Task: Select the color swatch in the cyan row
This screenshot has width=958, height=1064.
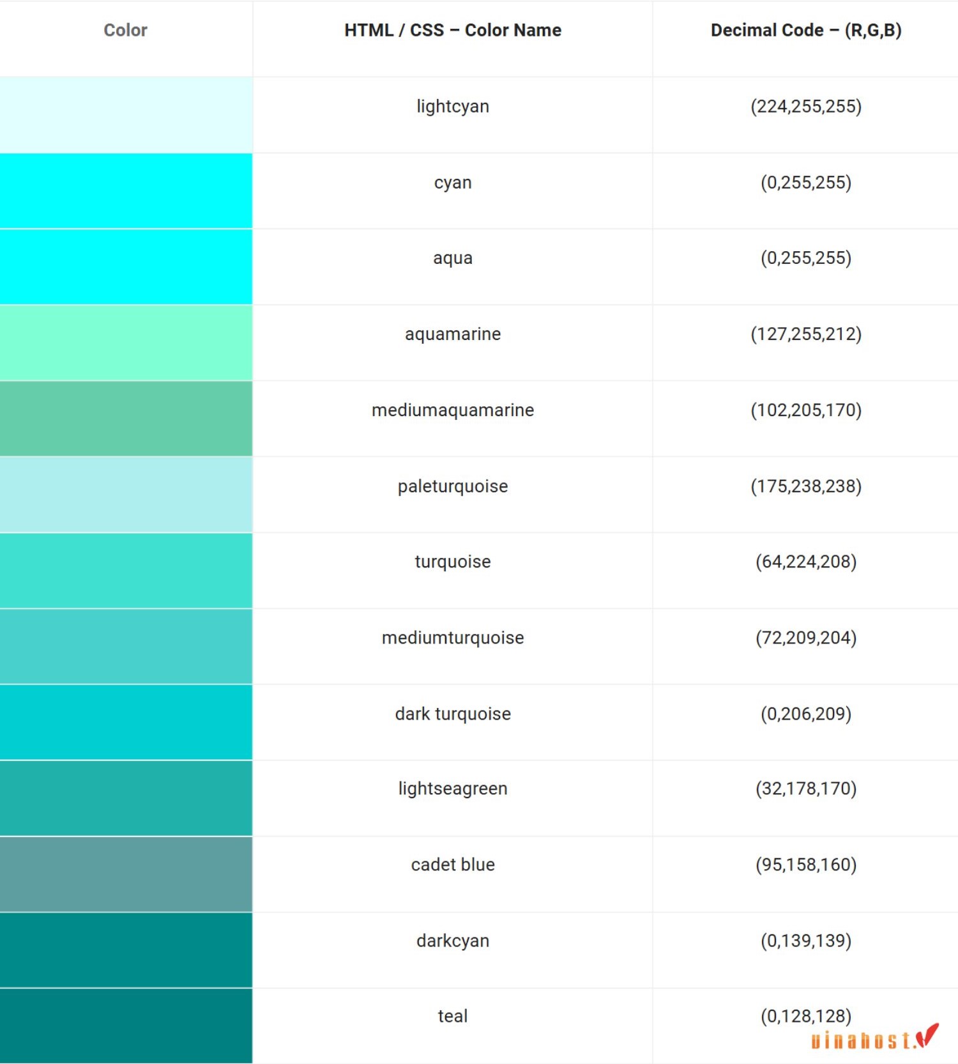Action: click(126, 190)
